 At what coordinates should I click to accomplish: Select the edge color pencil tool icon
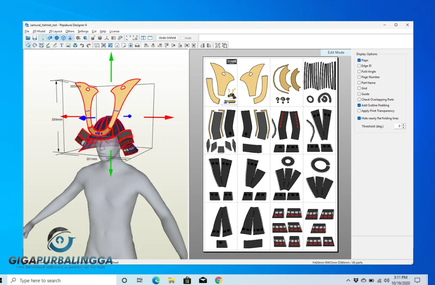(x=48, y=45)
